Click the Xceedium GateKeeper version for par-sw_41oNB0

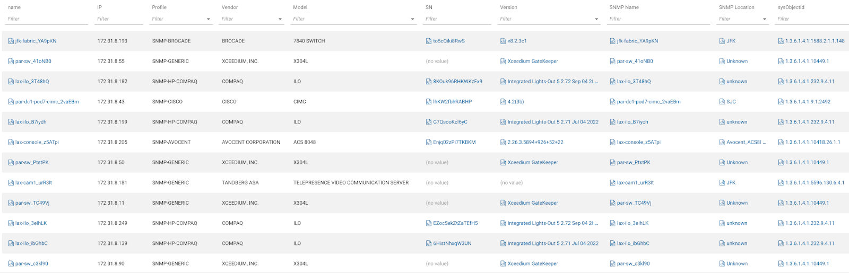(x=533, y=61)
